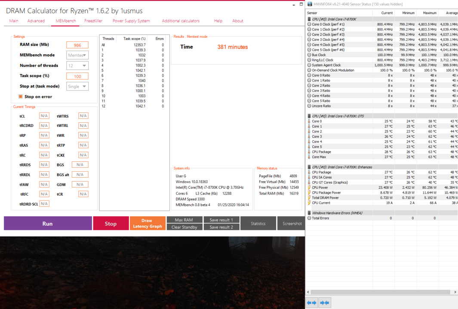This screenshot has width=458, height=309.
Task: Select CPU Power lightning icon
Action: 309,188
